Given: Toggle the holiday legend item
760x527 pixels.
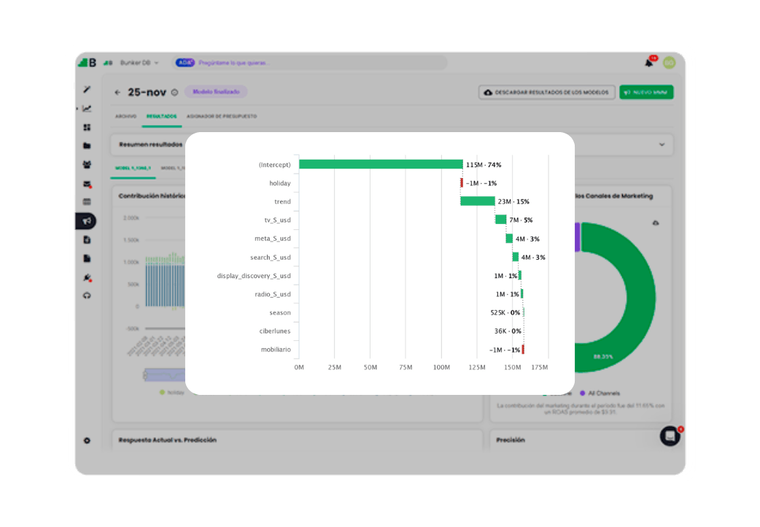Looking at the screenshot, I should click(x=172, y=392).
